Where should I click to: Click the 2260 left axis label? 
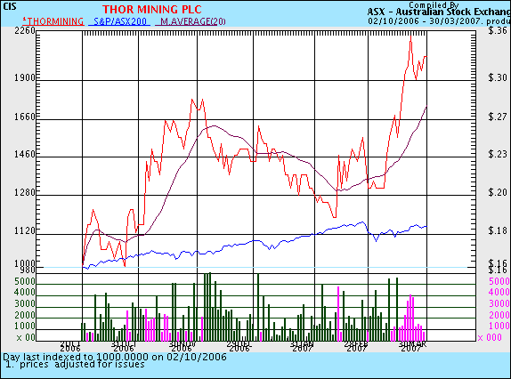coord(25,30)
